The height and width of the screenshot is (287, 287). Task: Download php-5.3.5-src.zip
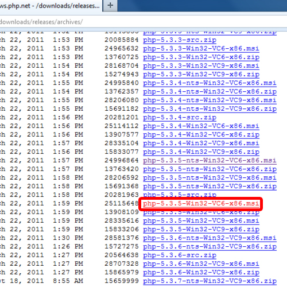(180, 195)
